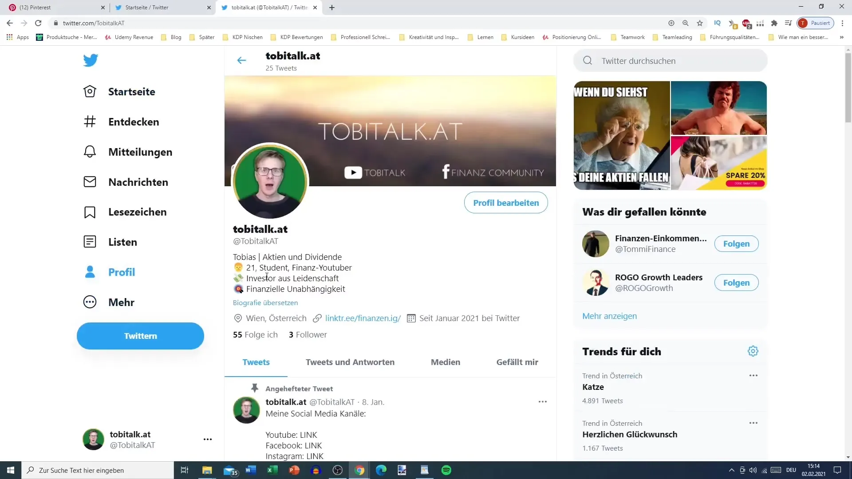Click Biografie übersetzen link
This screenshot has height=479, width=852.
tap(265, 303)
